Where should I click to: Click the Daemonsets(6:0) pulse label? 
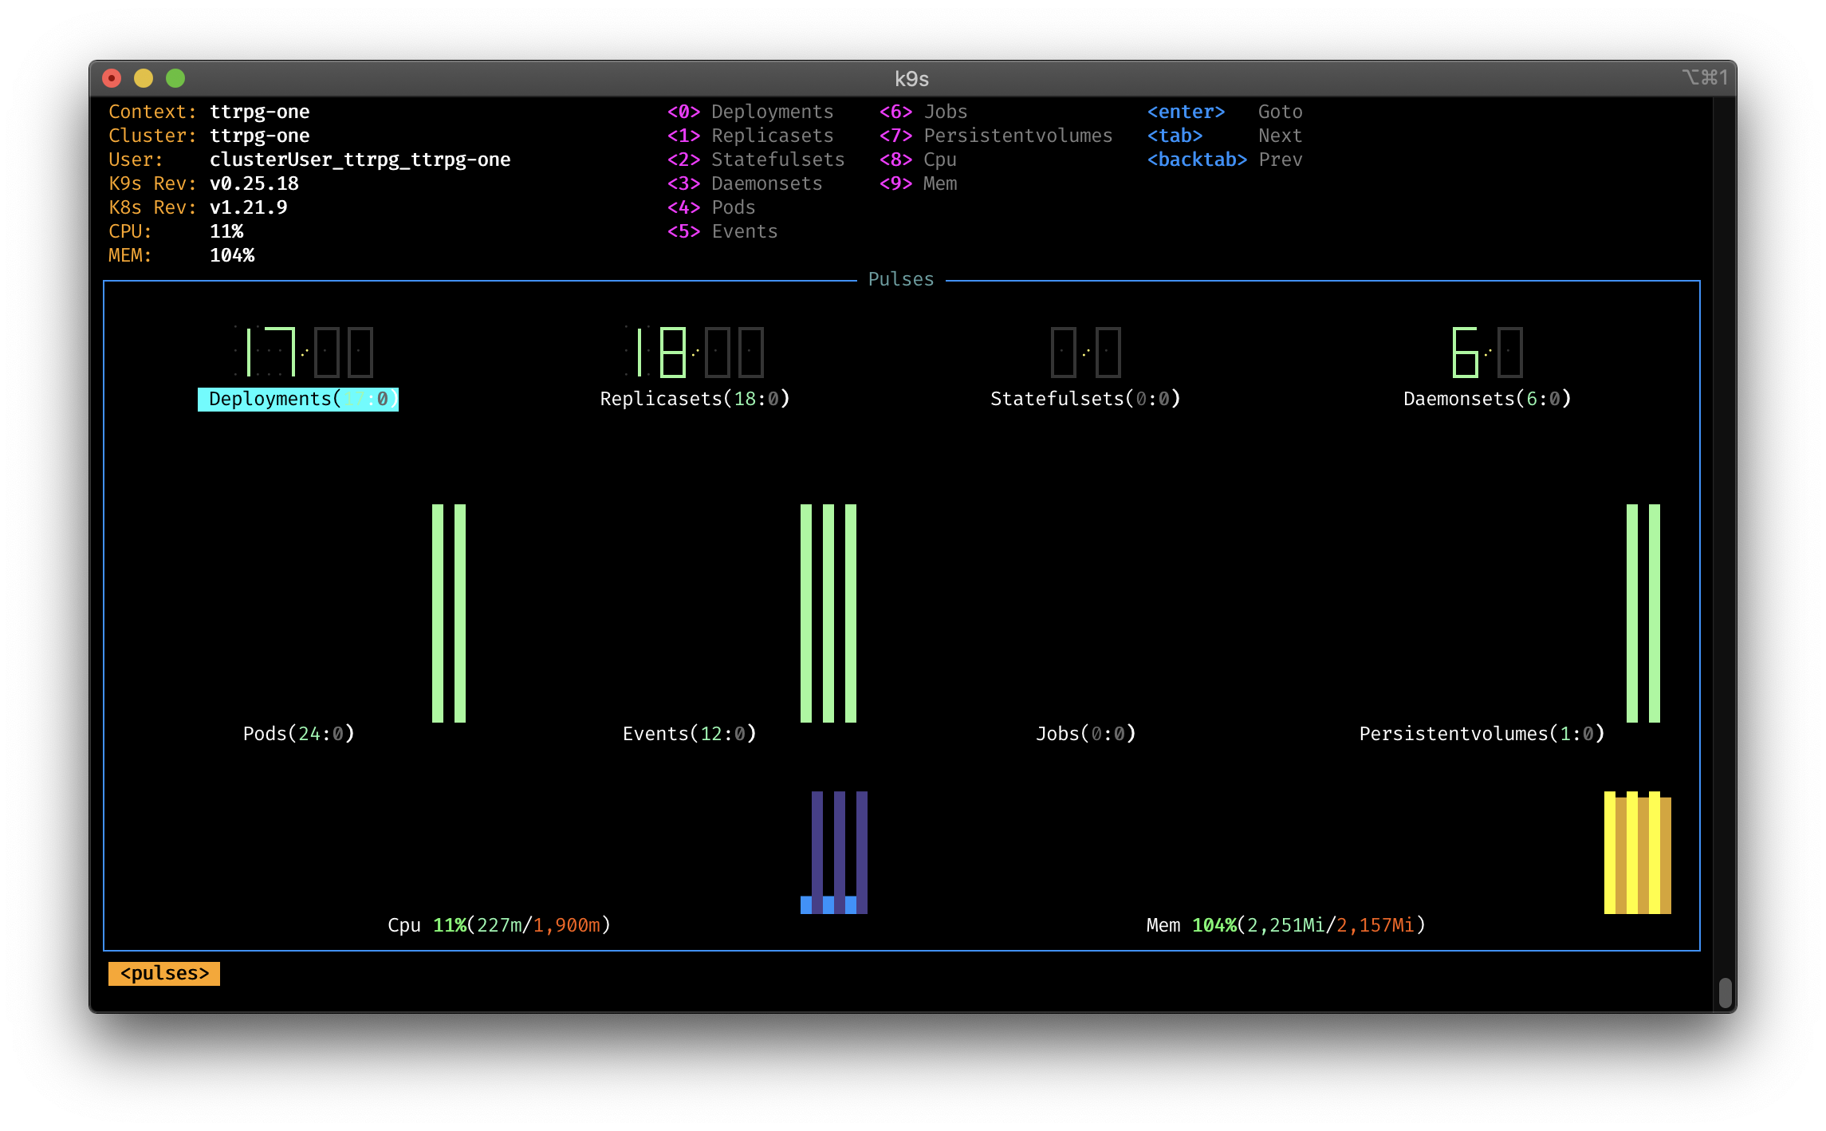[1487, 399]
